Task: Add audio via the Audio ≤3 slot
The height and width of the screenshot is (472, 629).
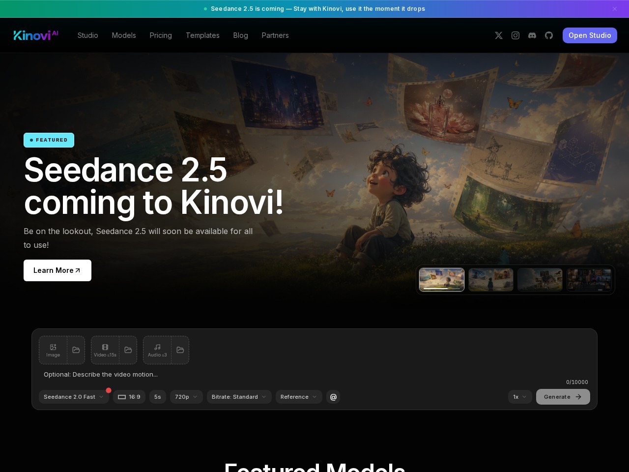Action: click(157, 350)
